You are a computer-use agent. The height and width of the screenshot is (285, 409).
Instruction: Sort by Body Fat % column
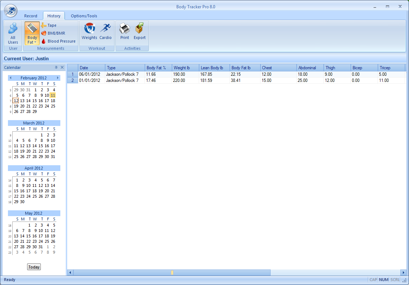(x=158, y=68)
